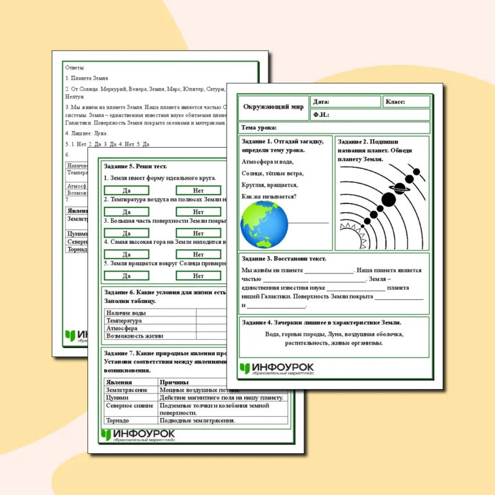Image resolution: width=495 pixels, height=495 pixels.
Task: Click the Ф.И. name field
Action: coord(370,114)
